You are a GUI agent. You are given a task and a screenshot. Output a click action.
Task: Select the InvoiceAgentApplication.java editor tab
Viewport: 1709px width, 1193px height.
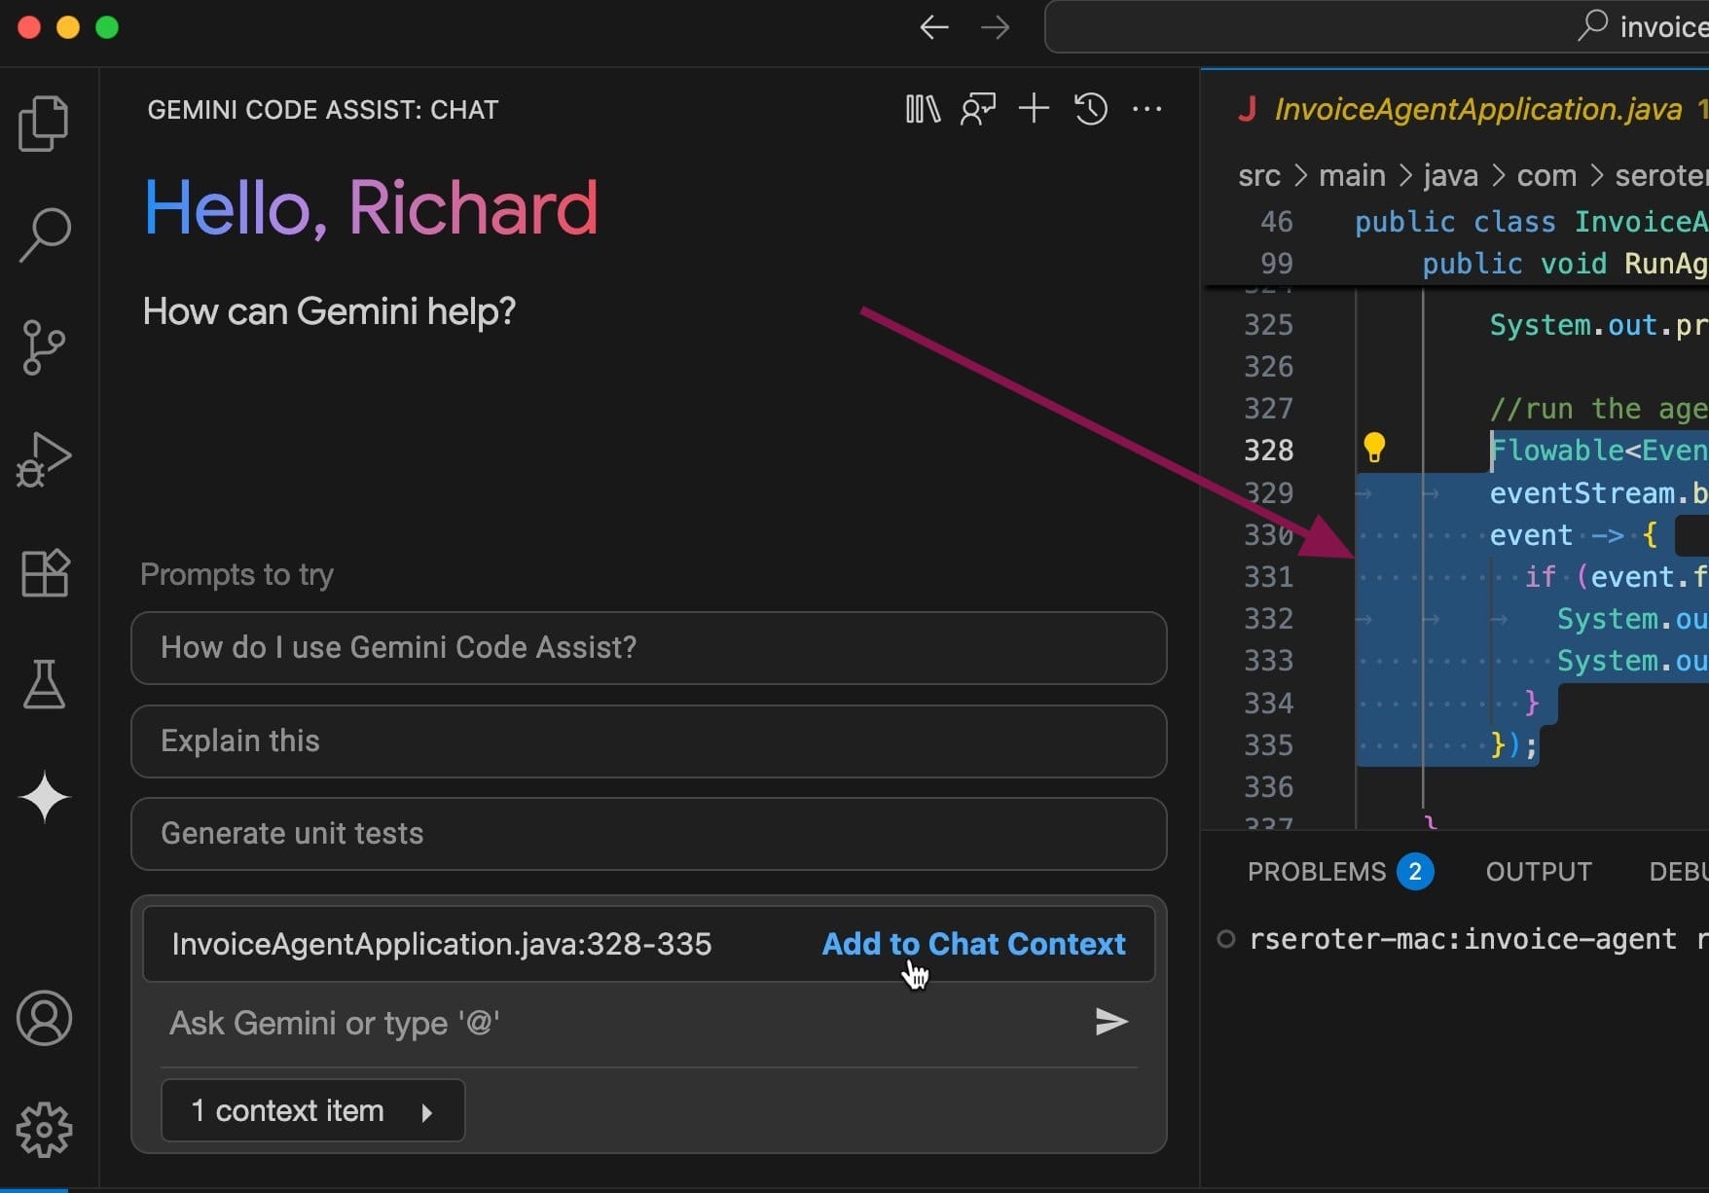(1477, 109)
